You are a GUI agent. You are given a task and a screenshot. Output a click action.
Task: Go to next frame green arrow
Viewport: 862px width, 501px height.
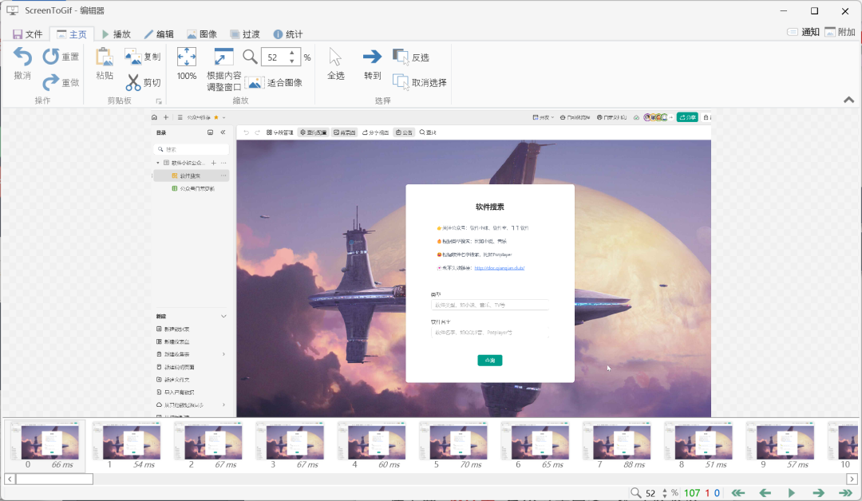tap(819, 493)
